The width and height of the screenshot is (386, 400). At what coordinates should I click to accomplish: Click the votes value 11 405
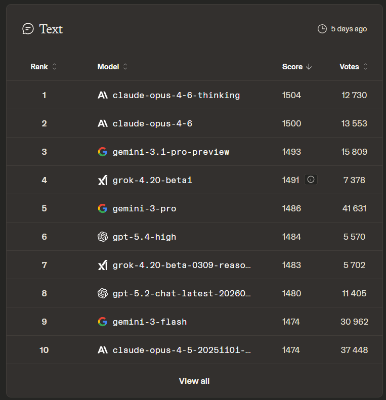click(354, 293)
